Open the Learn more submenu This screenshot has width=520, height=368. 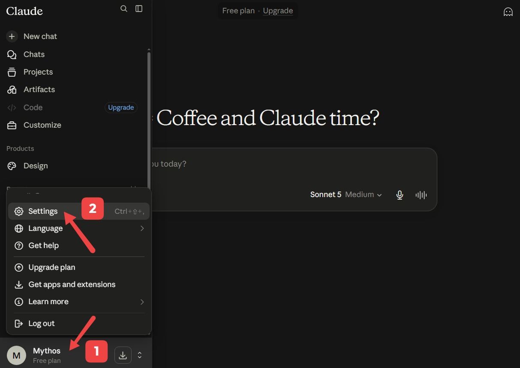point(79,302)
